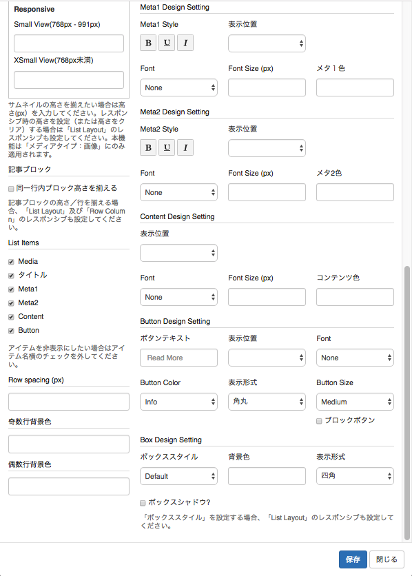Click the 閉じる button

pyautogui.click(x=387, y=559)
